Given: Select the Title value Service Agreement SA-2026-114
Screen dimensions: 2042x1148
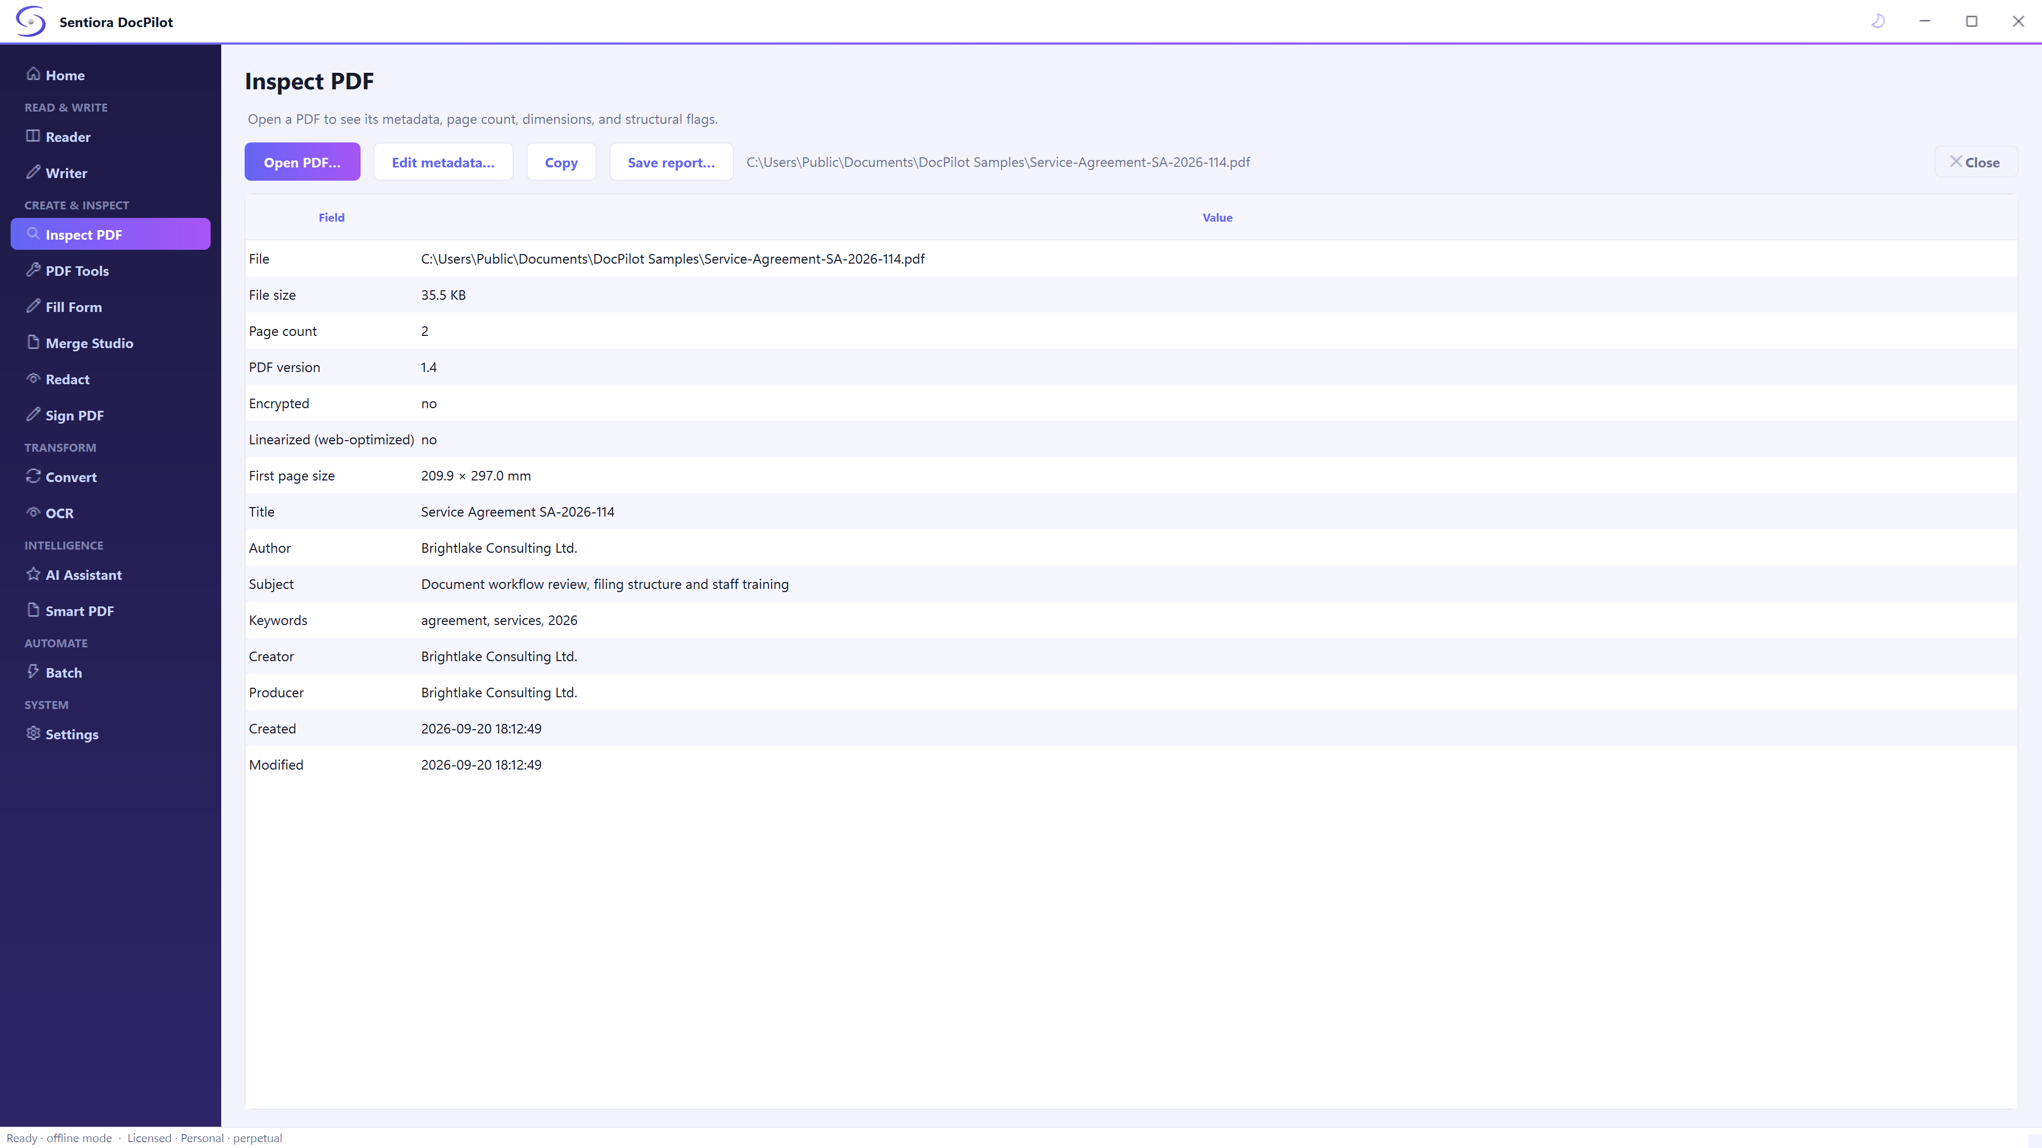Looking at the screenshot, I should (x=517, y=512).
